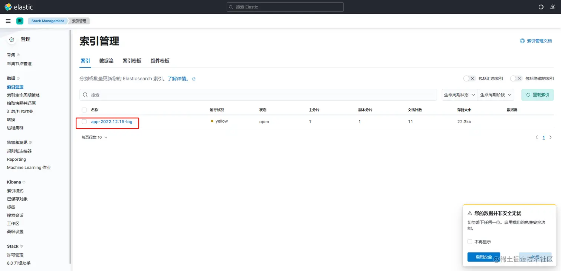Open 转换 in sidebar
The height and width of the screenshot is (271, 561).
tap(11, 120)
